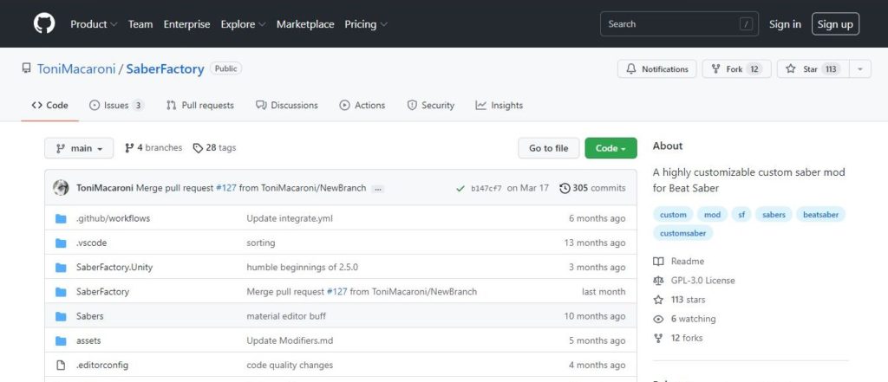888x382 pixels.
Task: Click the Go to file button
Action: (548, 148)
